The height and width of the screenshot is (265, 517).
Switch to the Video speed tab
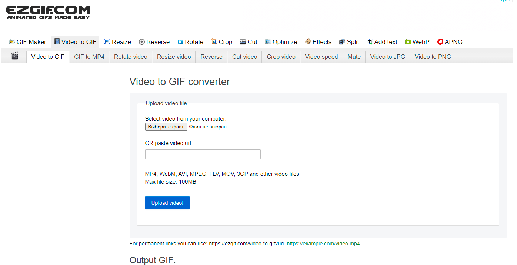click(321, 57)
